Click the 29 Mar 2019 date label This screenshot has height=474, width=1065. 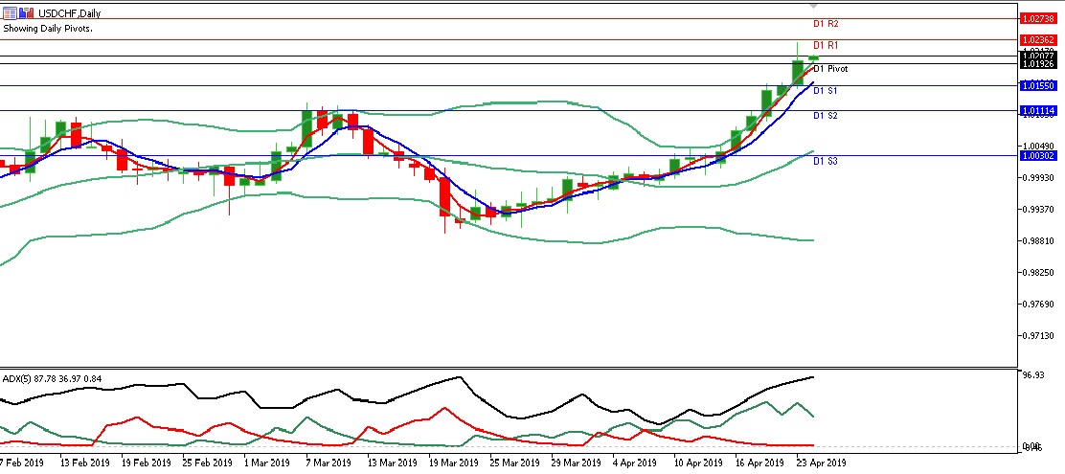576,463
